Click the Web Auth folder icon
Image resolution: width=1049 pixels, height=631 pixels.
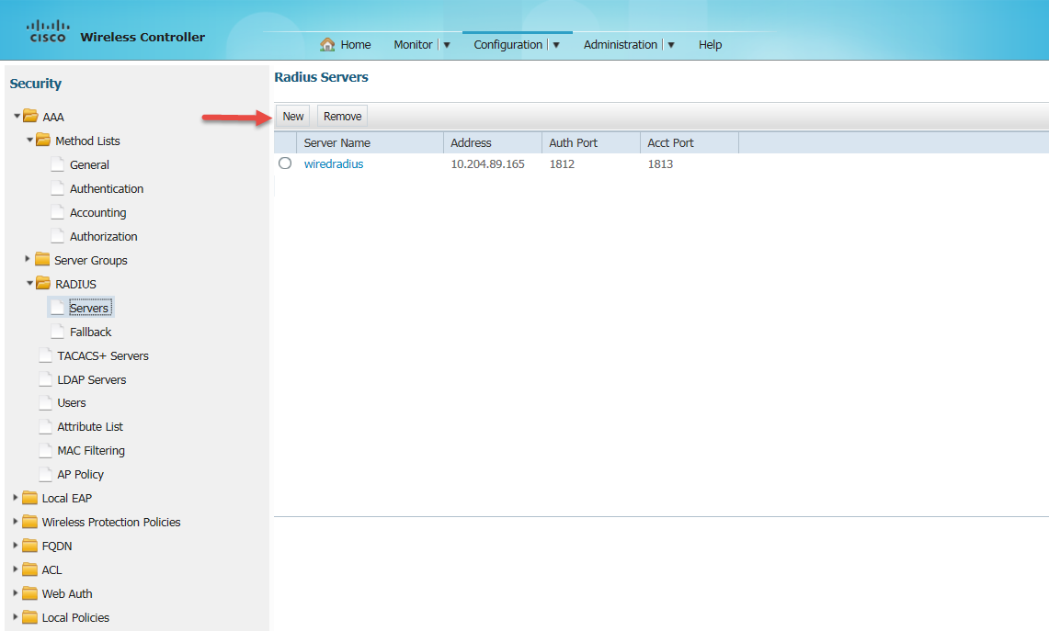29,593
